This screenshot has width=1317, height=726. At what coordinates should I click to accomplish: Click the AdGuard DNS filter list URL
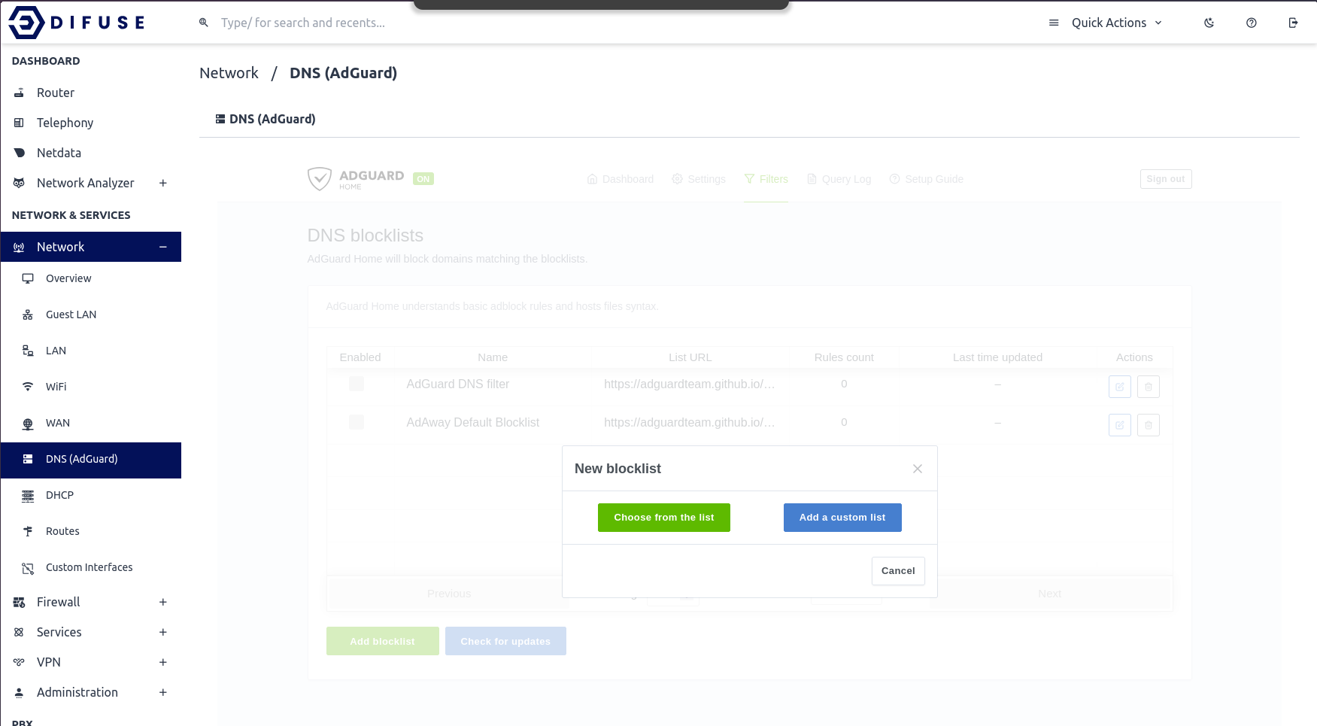690,384
